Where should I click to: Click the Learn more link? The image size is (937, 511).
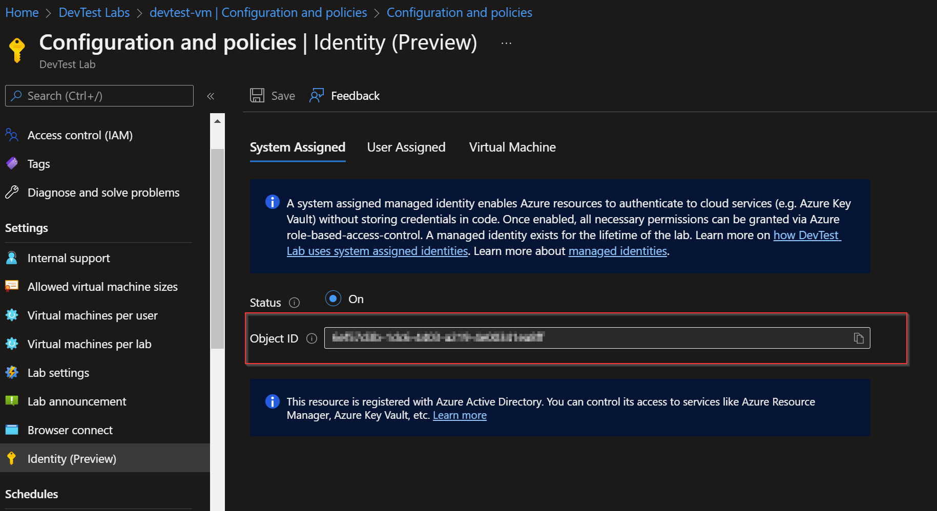click(x=460, y=415)
